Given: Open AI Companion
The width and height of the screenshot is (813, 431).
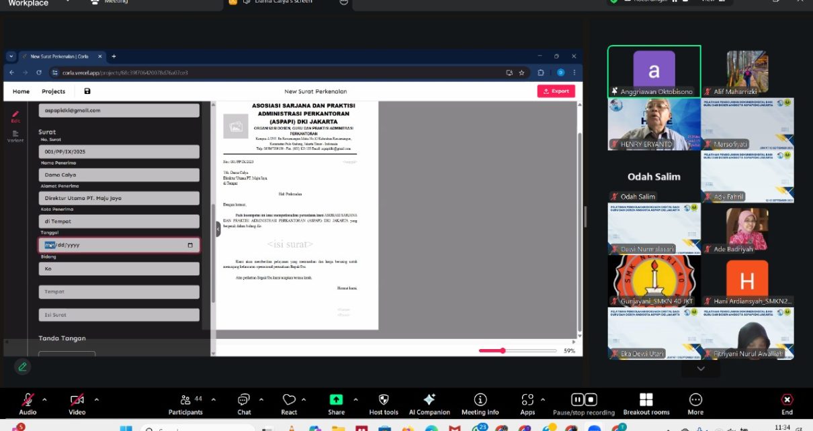Looking at the screenshot, I should pos(429,399).
